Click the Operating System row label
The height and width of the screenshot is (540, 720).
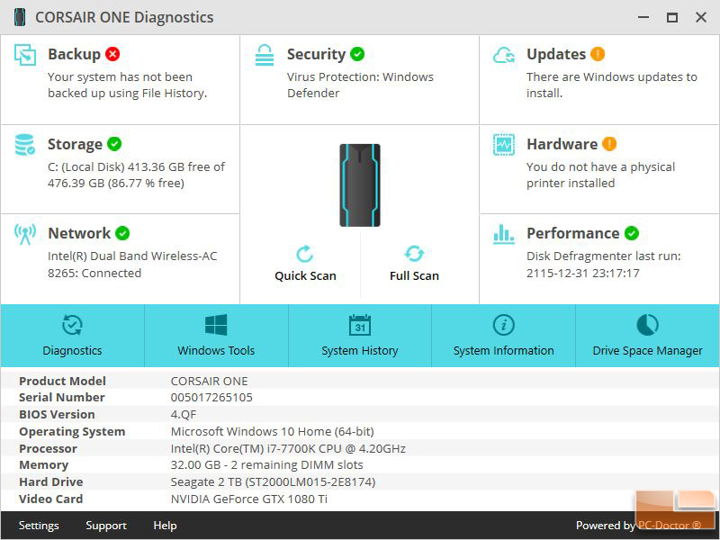coord(72,432)
